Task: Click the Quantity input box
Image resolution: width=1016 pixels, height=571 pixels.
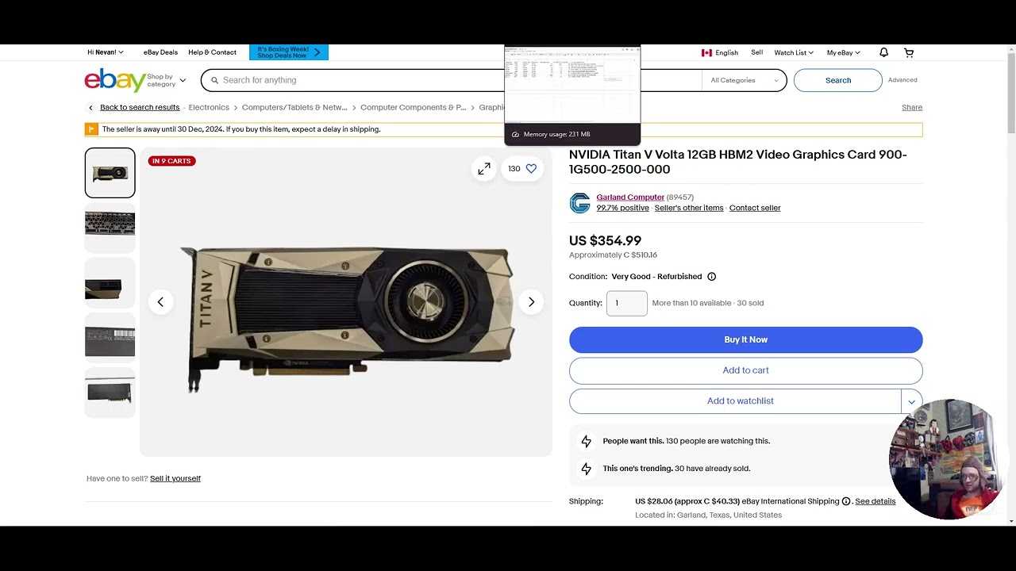Action: [x=627, y=303]
